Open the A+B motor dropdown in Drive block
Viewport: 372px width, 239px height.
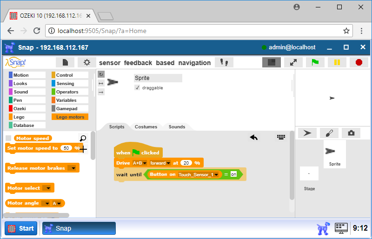tap(140, 163)
